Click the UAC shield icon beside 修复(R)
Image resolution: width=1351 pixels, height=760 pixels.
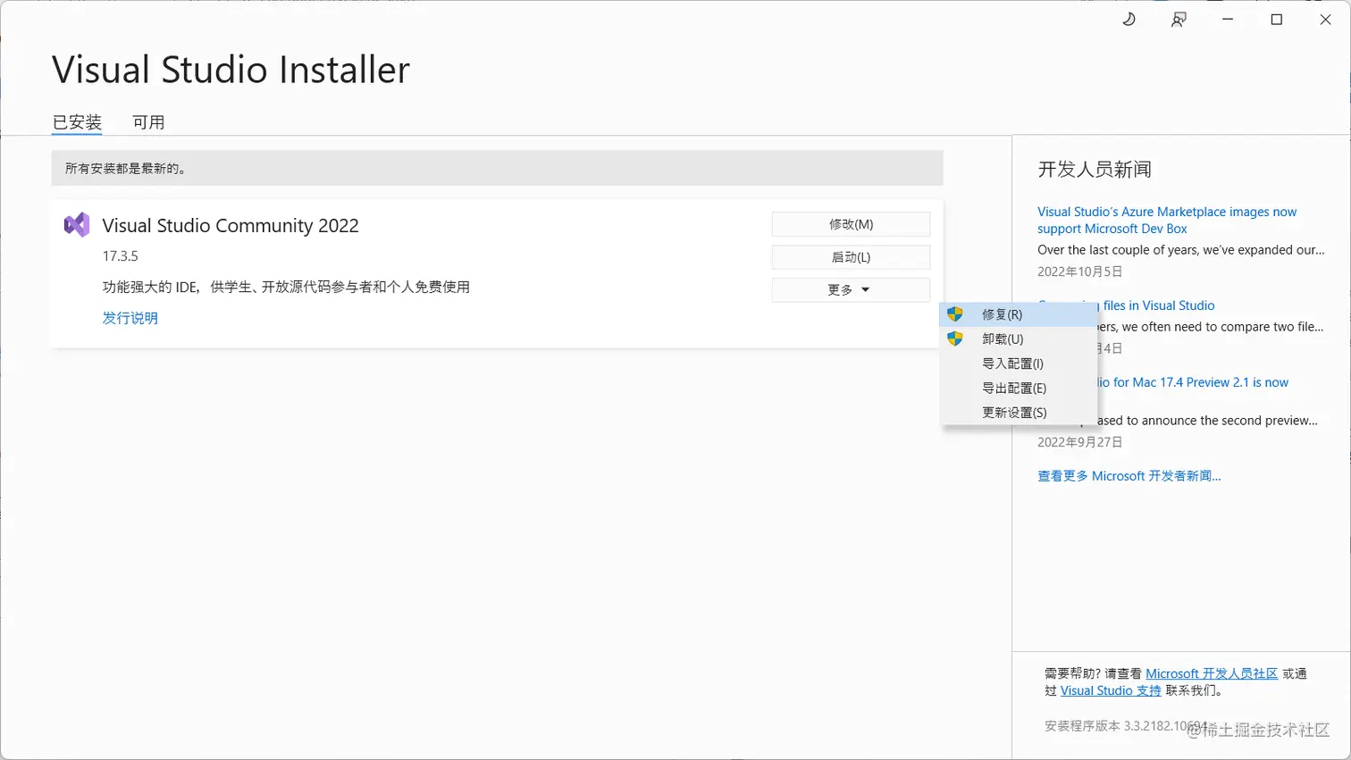(956, 313)
